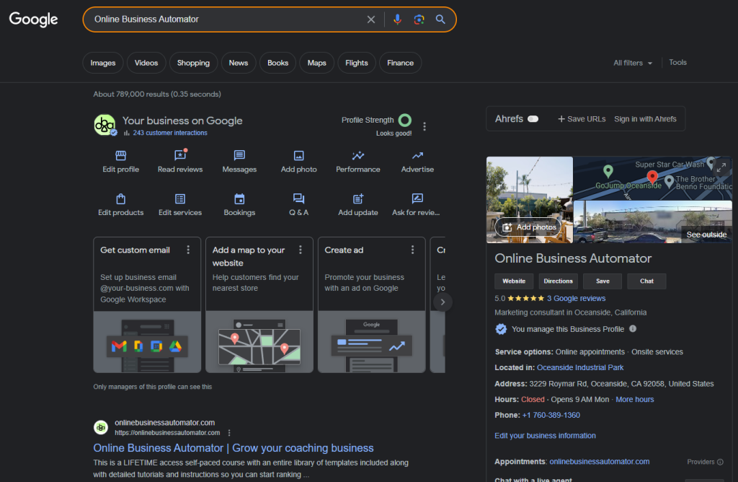The image size is (738, 482).
Task: Start voice search with microphone icon
Action: [x=397, y=19]
